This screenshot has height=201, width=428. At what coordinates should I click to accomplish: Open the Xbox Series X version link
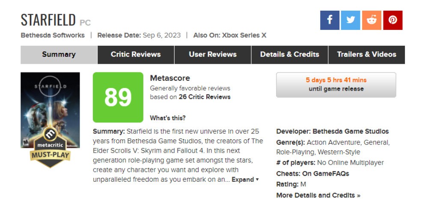[244, 35]
